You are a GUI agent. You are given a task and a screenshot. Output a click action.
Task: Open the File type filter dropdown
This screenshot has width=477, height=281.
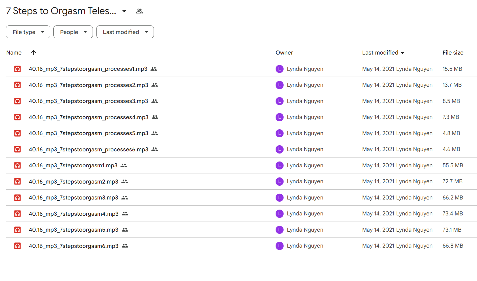click(28, 32)
